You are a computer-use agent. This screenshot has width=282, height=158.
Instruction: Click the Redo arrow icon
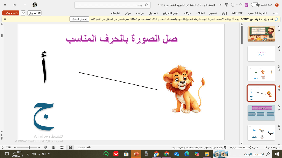(x=232, y=5)
